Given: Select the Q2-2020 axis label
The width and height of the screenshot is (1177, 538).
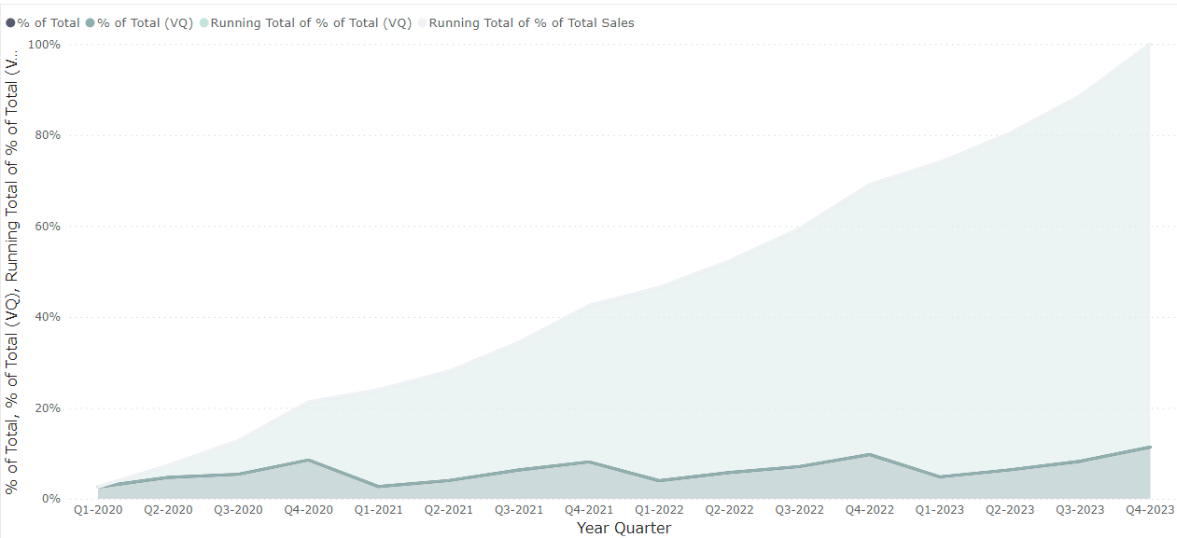Looking at the screenshot, I should tap(167, 511).
